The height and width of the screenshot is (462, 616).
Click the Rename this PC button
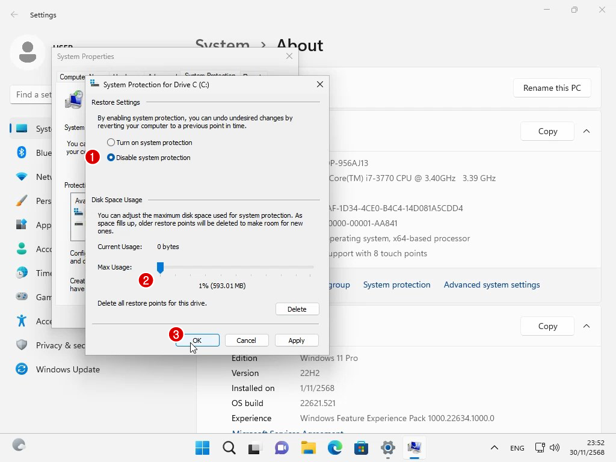coord(552,88)
